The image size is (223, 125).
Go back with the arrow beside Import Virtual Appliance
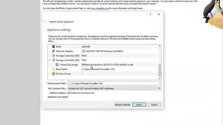[45, 22]
